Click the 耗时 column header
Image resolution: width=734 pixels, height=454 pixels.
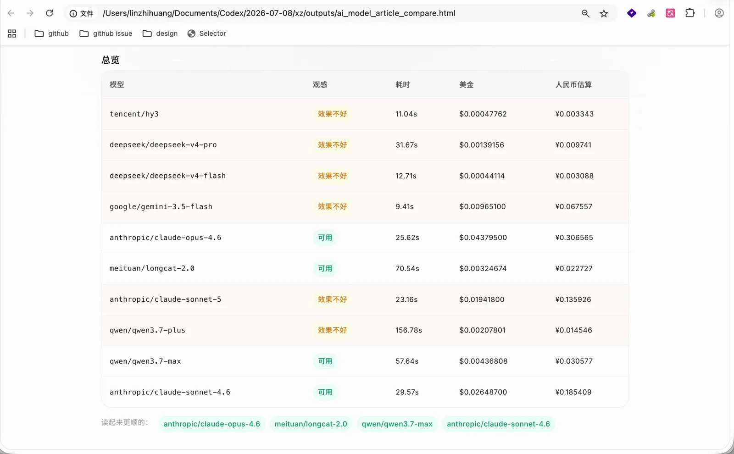(403, 85)
